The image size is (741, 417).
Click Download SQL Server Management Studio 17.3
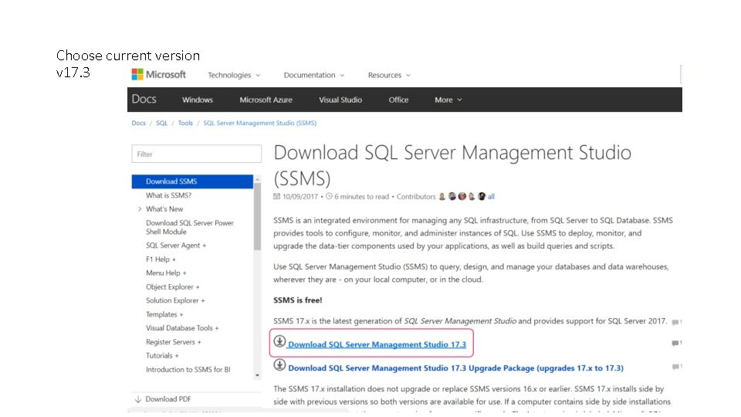coord(377,344)
